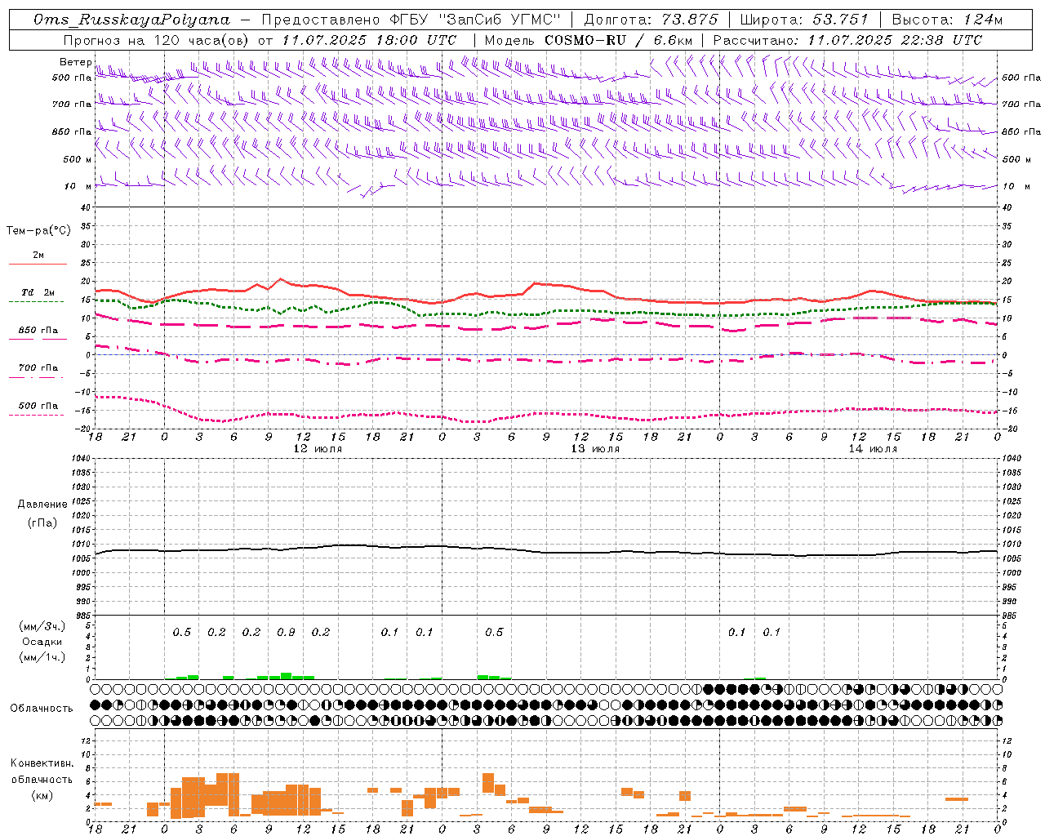Click the Тем-ра(°C) temperature panel label
Screen dimensions: 1045x836
pos(38,231)
